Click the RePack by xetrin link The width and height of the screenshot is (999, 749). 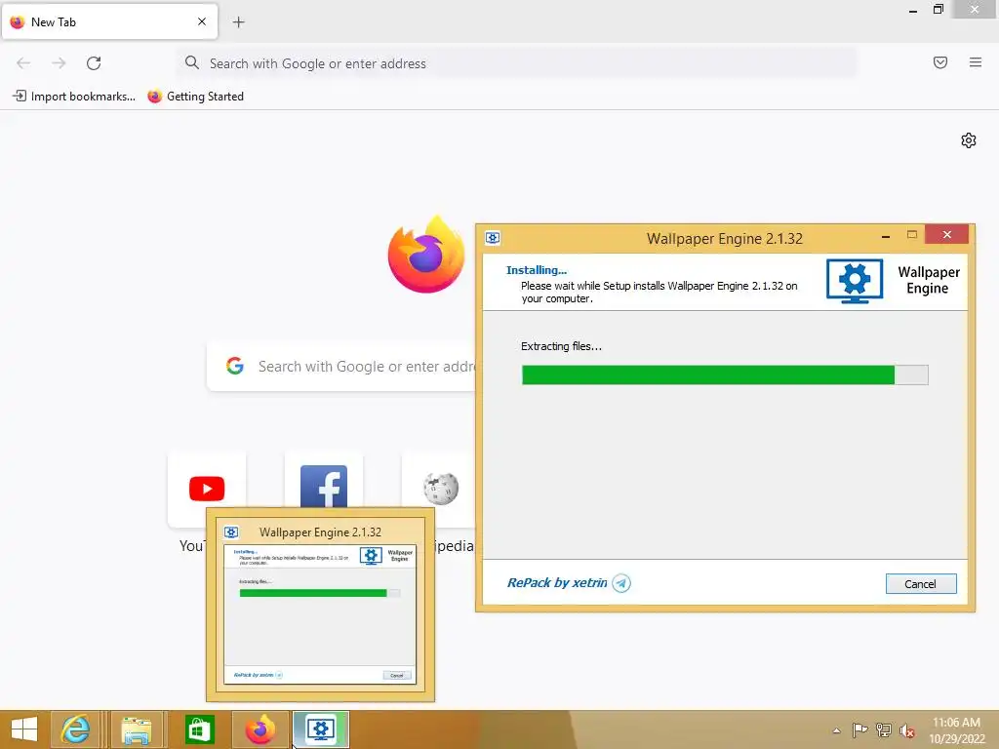click(x=557, y=583)
